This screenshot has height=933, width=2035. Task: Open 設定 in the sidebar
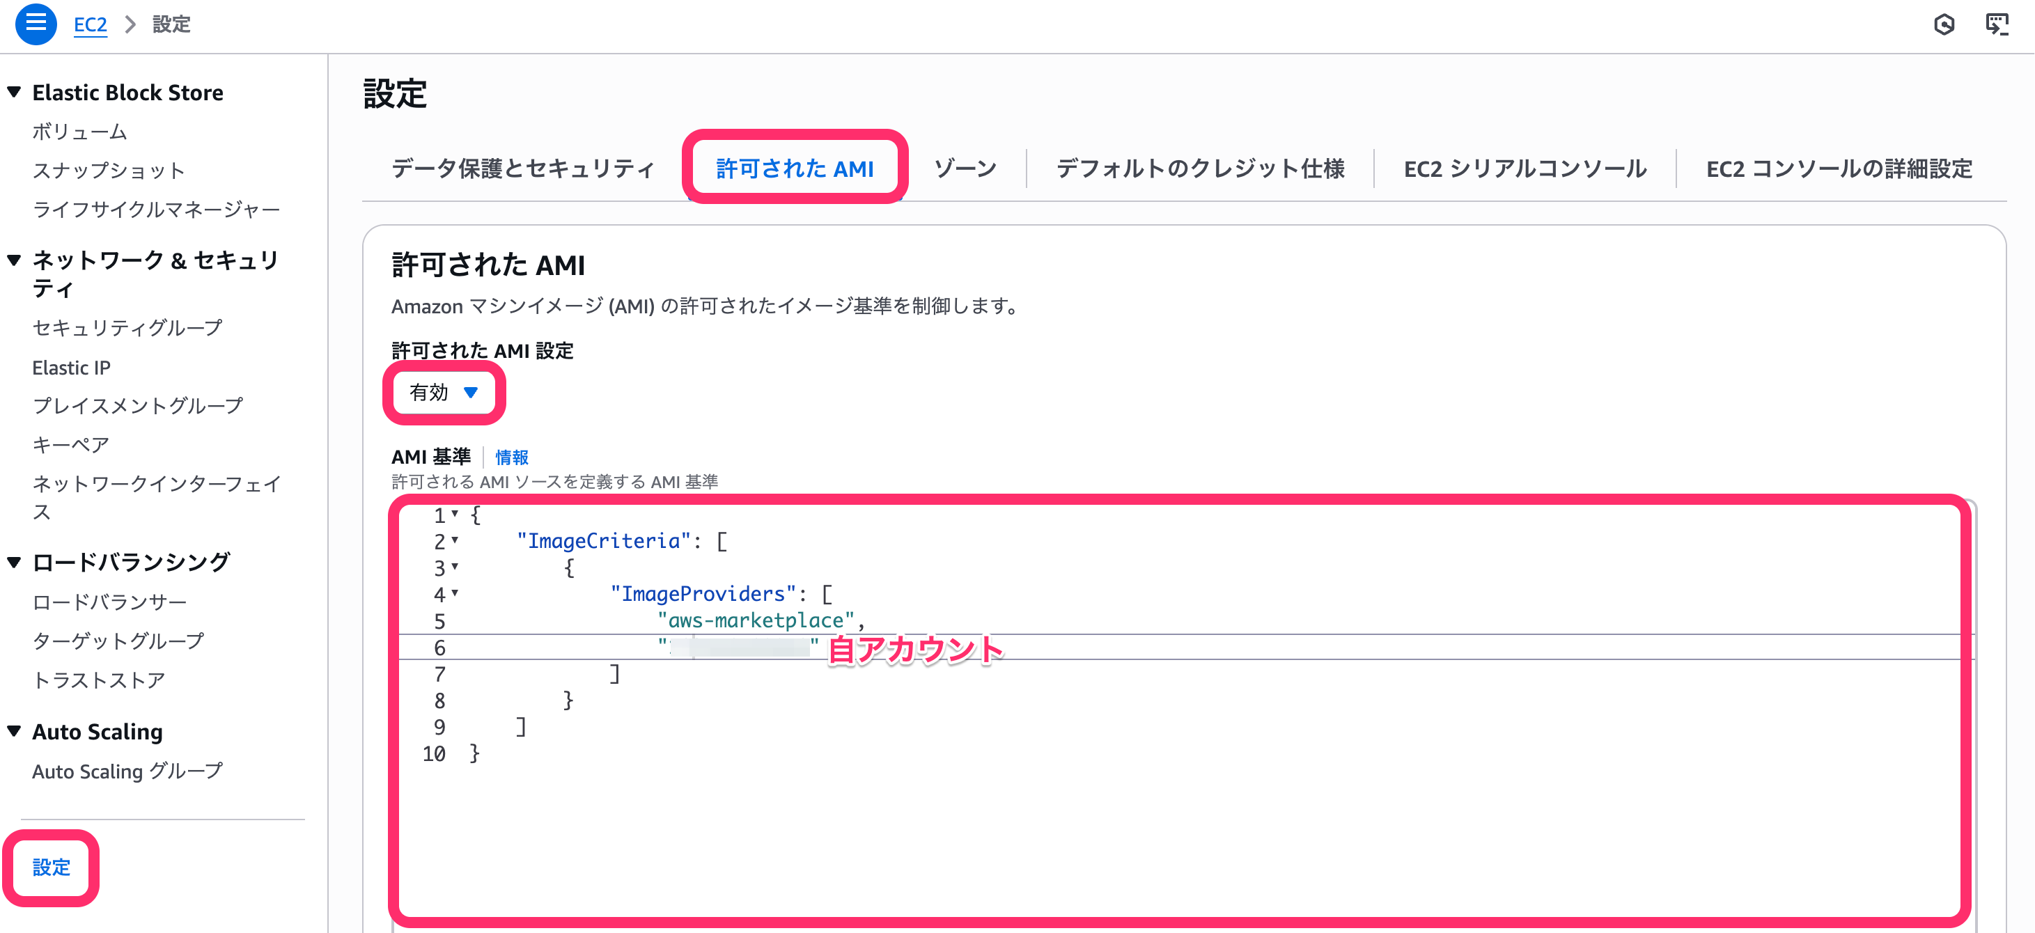pos(52,868)
